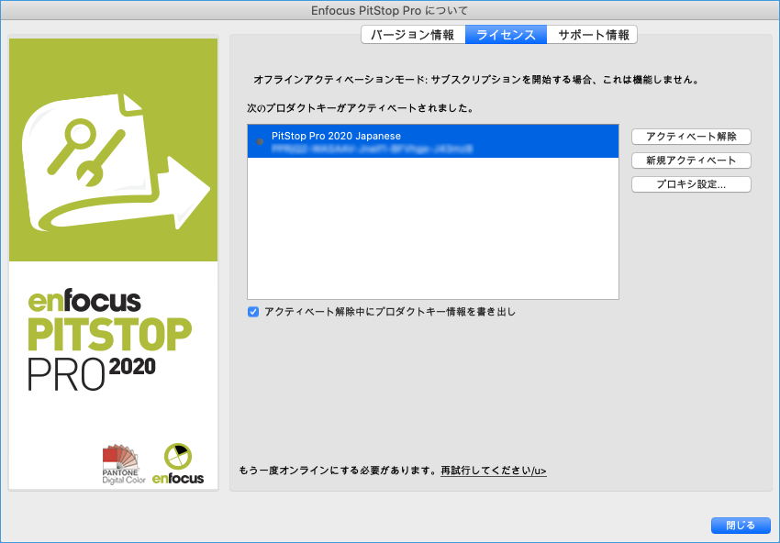Select the ライセンス tab
Screen dimensions: 780x543
[506, 35]
